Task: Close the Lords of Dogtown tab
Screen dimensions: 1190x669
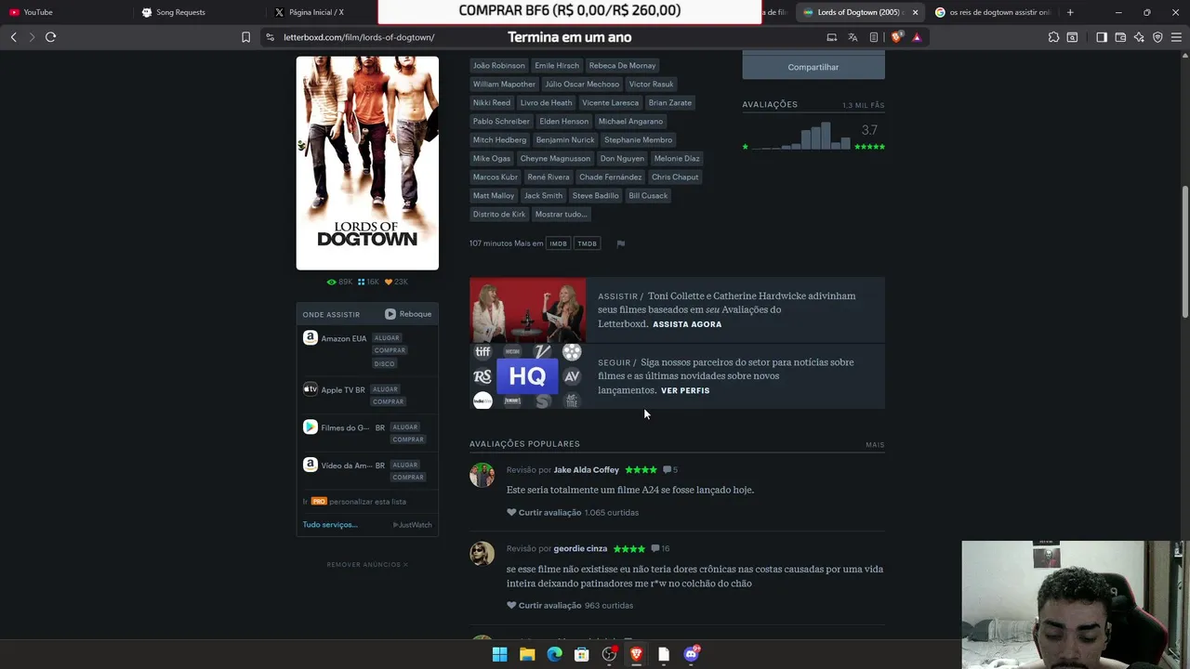Action: click(x=915, y=12)
